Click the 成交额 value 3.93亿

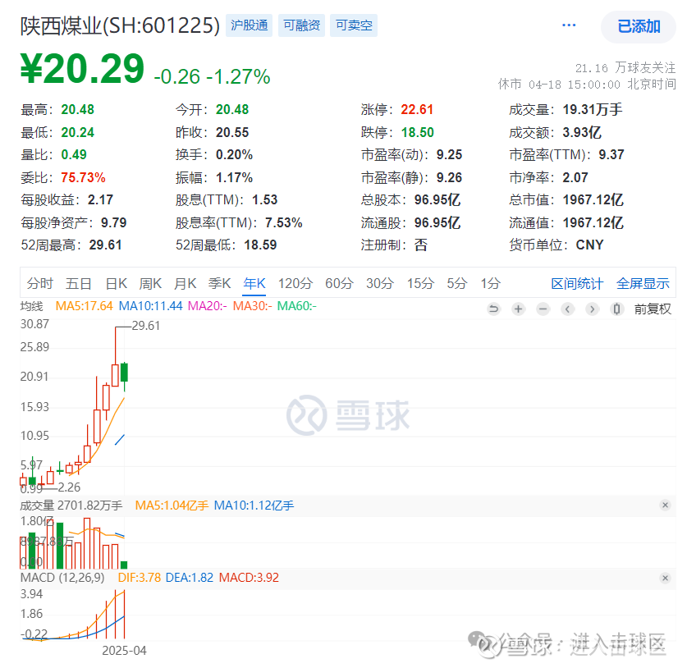582,132
